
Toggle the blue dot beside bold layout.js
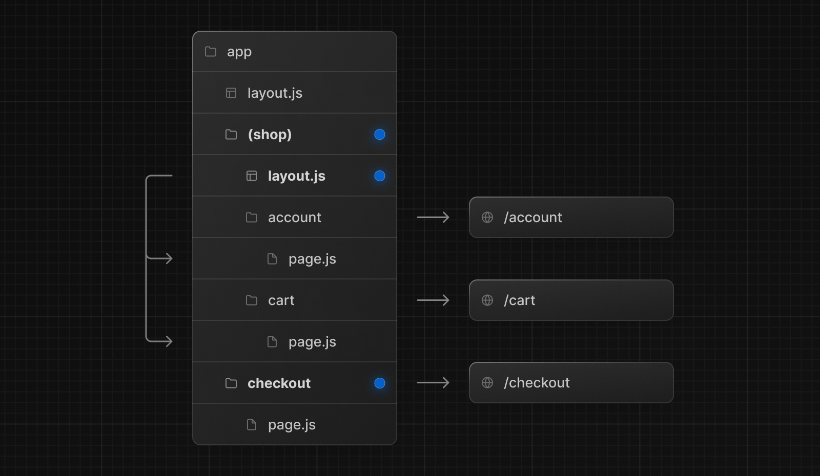pos(379,176)
